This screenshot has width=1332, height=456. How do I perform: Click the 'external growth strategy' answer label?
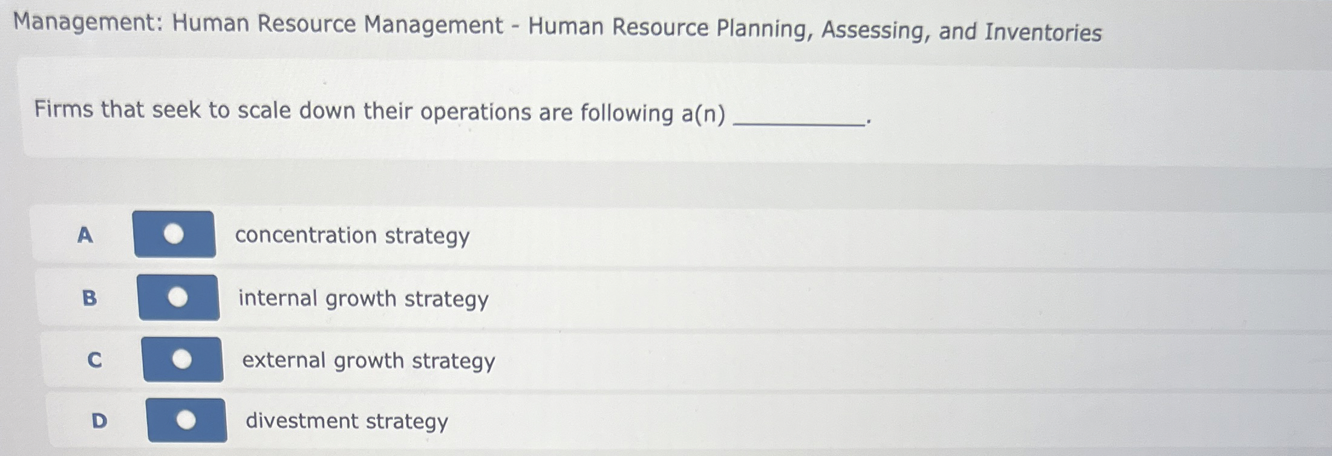click(x=368, y=361)
